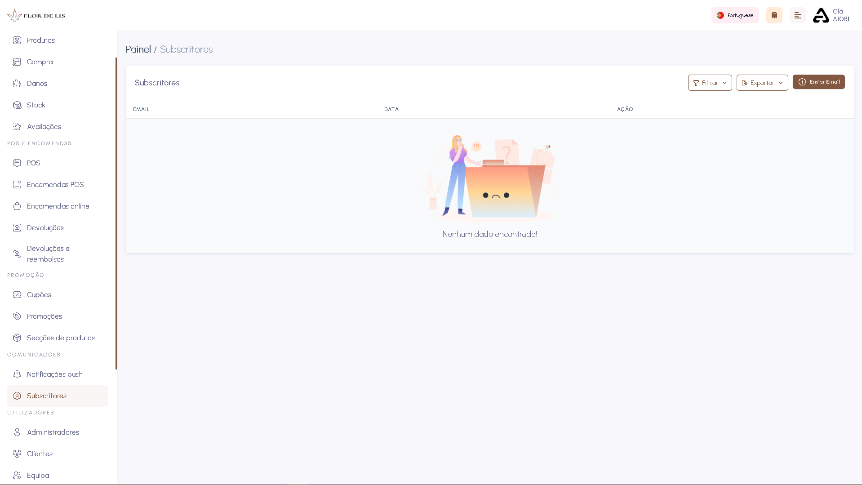This screenshot has width=862, height=485.
Task: Open the kiosk icon in top bar
Action: 774,15
